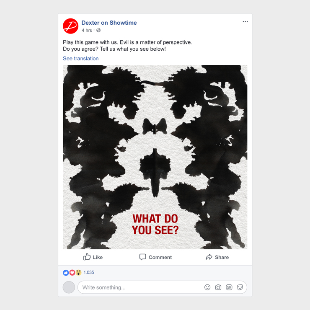Click the blue Like reaction icon
310x310 pixels.
pos(66,273)
